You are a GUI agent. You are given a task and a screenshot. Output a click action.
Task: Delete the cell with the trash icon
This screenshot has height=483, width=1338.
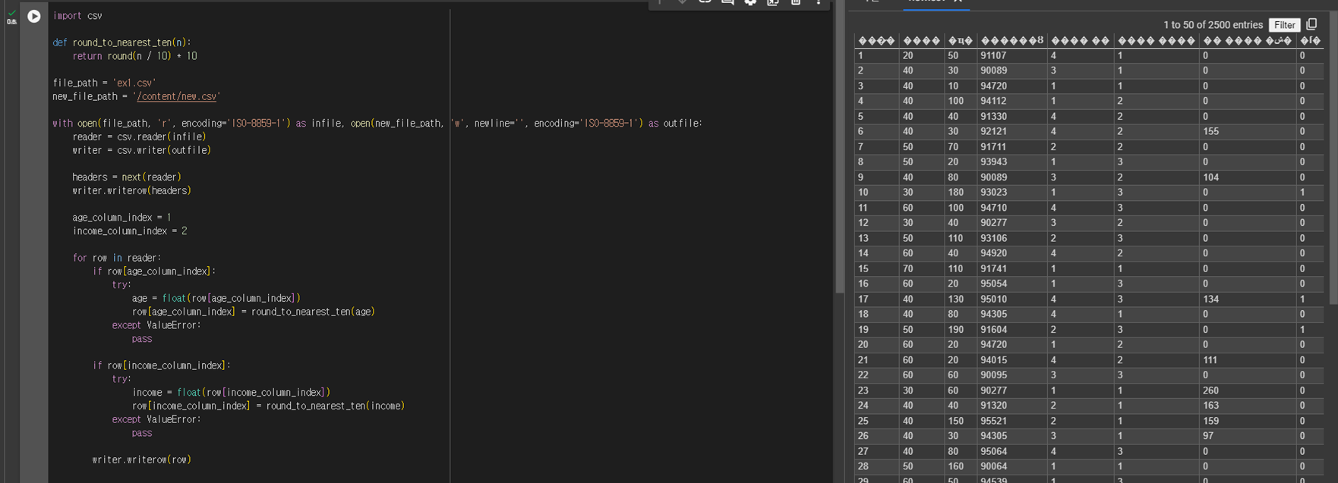pyautogui.click(x=796, y=2)
